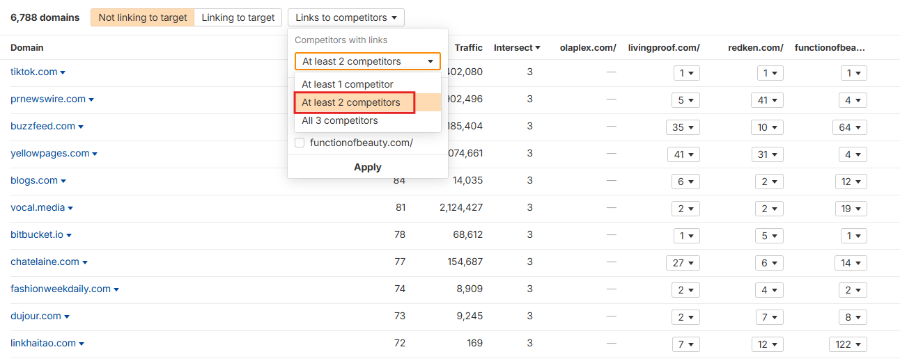Click the dujour.com traffic value 9,245
The width and height of the screenshot is (900, 361).
(x=470, y=316)
